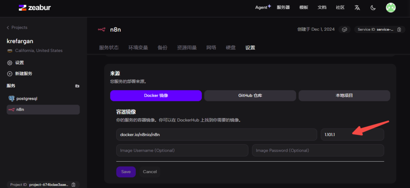This screenshot has height=188, width=410.
Task: Select Docker 镜像 as source
Action: 156,96
